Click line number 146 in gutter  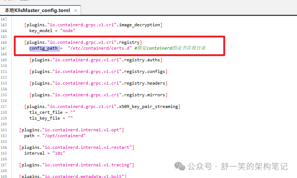tap(4, 42)
